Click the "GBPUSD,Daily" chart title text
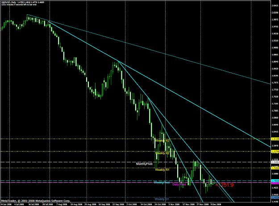Screen dimensions: 279x206 click(8, 2)
